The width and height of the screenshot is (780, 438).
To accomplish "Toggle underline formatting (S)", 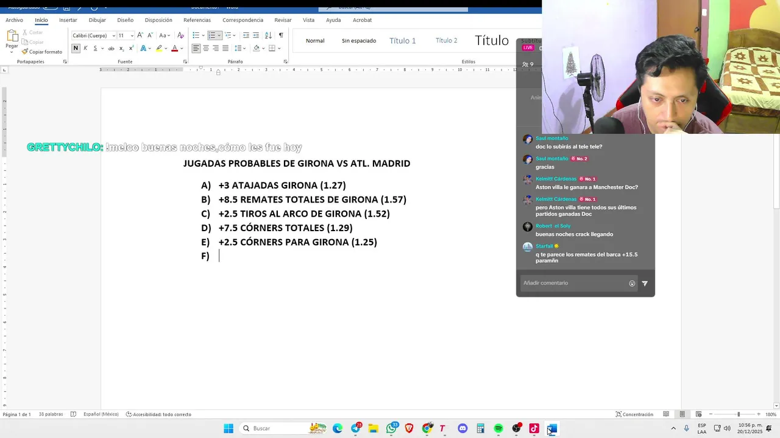I will pyautogui.click(x=95, y=48).
